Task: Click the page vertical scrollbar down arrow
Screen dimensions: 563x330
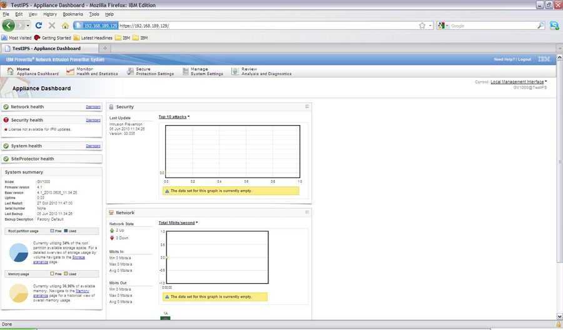Action: (x=559, y=316)
